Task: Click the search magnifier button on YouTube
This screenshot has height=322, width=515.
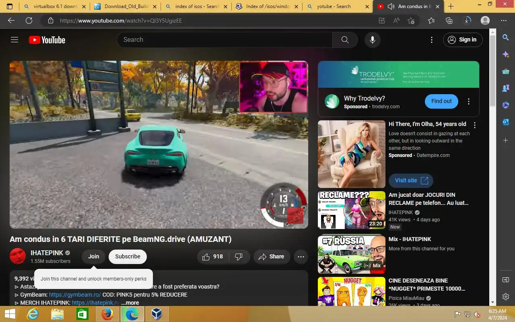Action: click(345, 40)
